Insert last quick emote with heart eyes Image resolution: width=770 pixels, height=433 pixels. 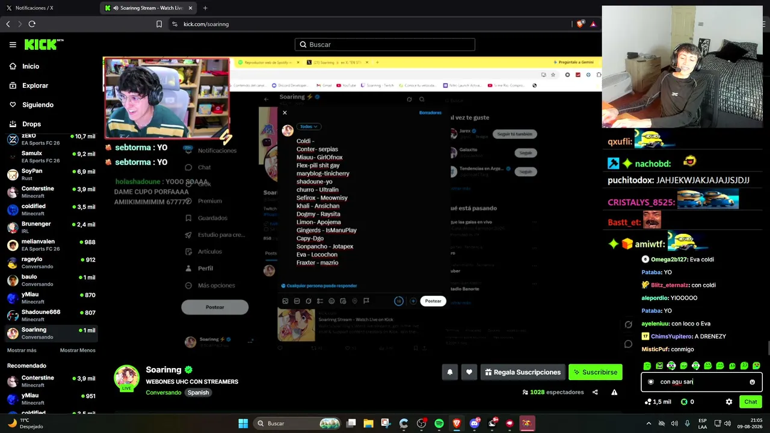coord(756,366)
